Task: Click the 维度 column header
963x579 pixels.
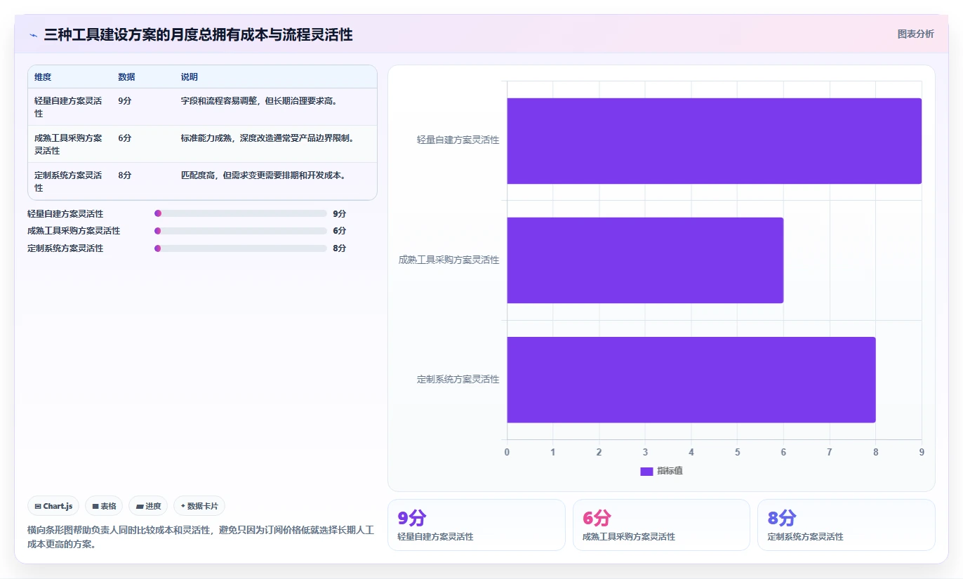Action: tap(43, 77)
